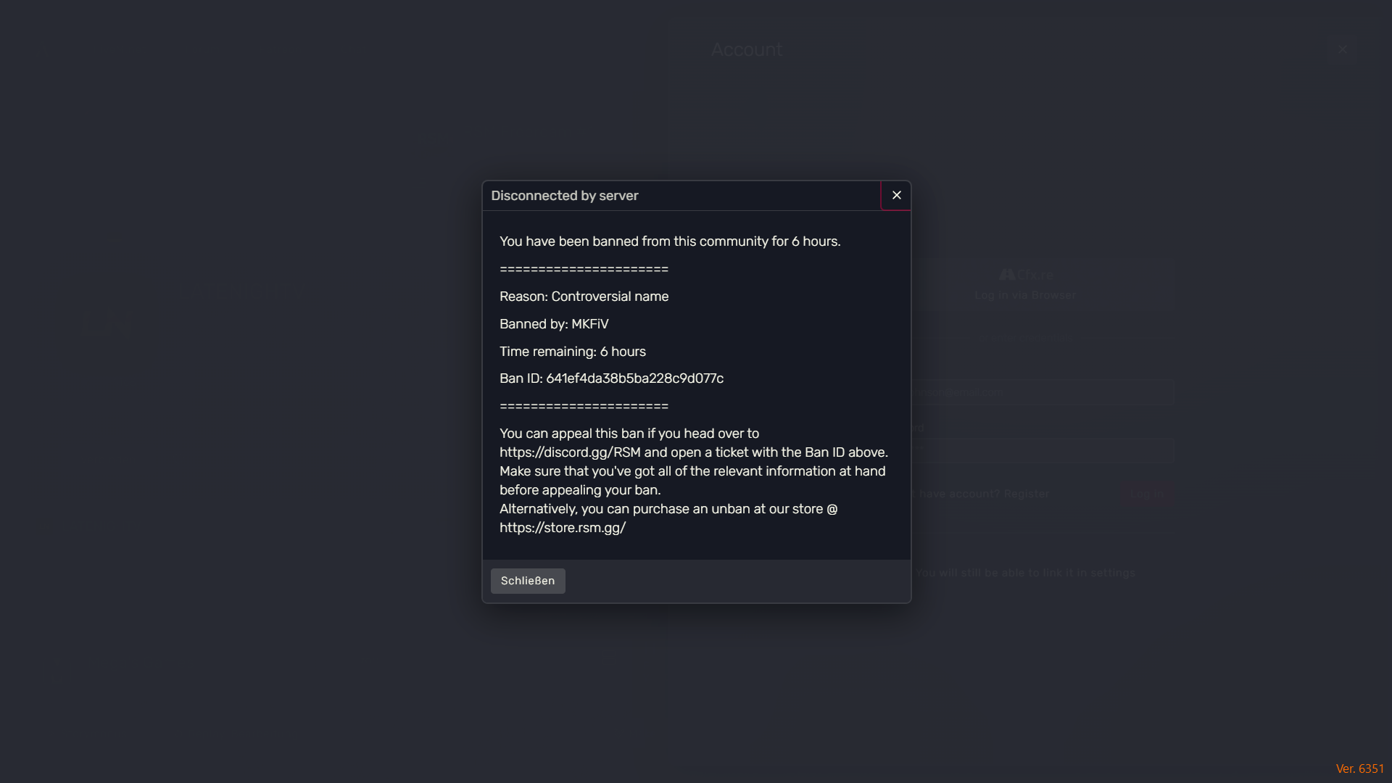Click the Time remaining: 6 hours line
1392x783 pixels.
click(572, 352)
